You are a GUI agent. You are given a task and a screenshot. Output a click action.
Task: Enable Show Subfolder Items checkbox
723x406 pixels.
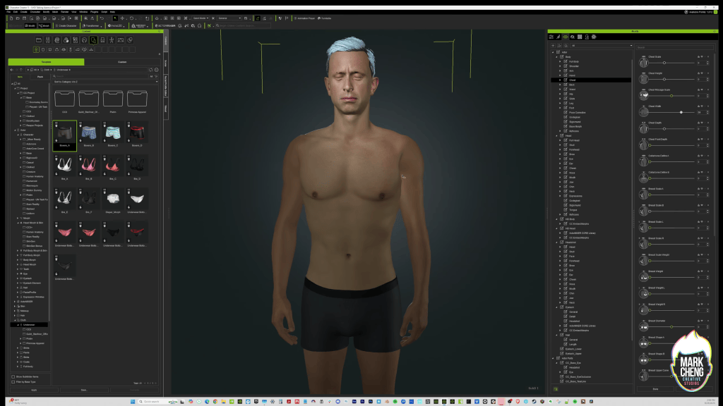(13, 376)
